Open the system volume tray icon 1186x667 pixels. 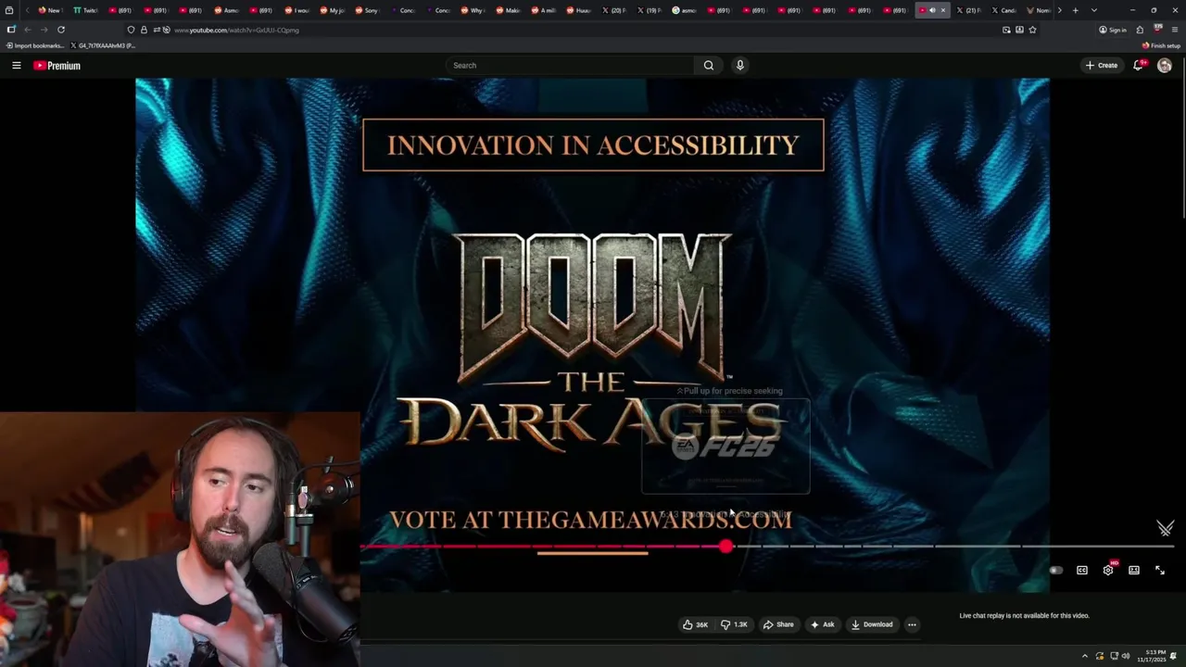pos(1126,656)
